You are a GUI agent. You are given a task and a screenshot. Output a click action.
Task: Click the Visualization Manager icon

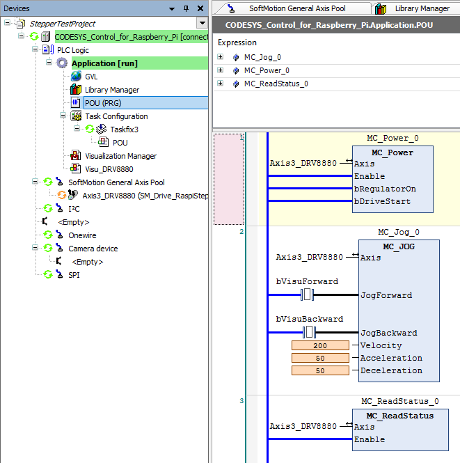77,156
